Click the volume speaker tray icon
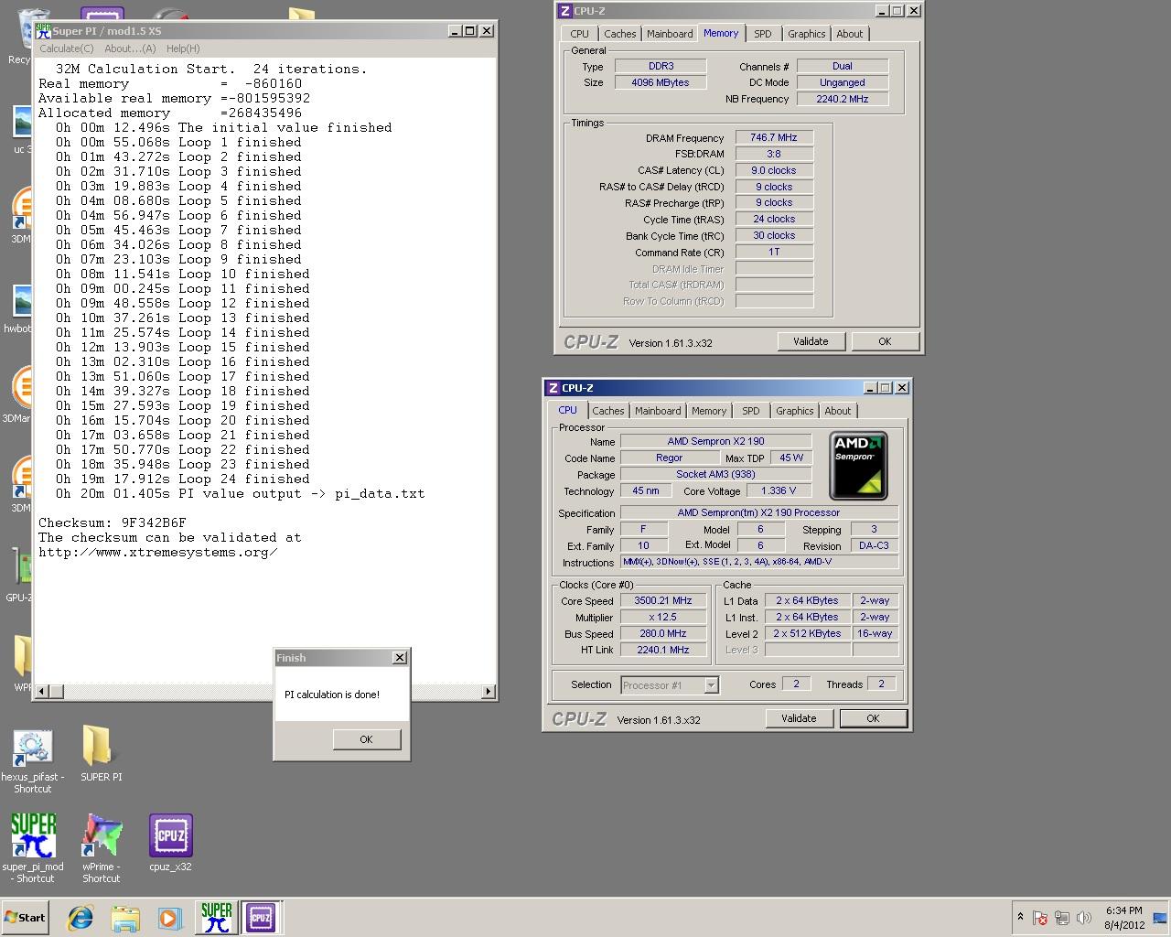Viewport: 1171px width, 937px height. [x=1084, y=918]
